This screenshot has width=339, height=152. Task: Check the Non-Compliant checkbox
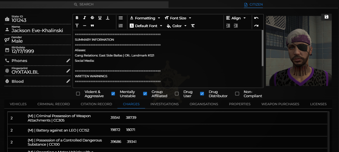coord(237,94)
